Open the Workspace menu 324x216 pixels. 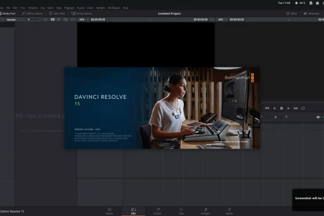tap(114, 8)
